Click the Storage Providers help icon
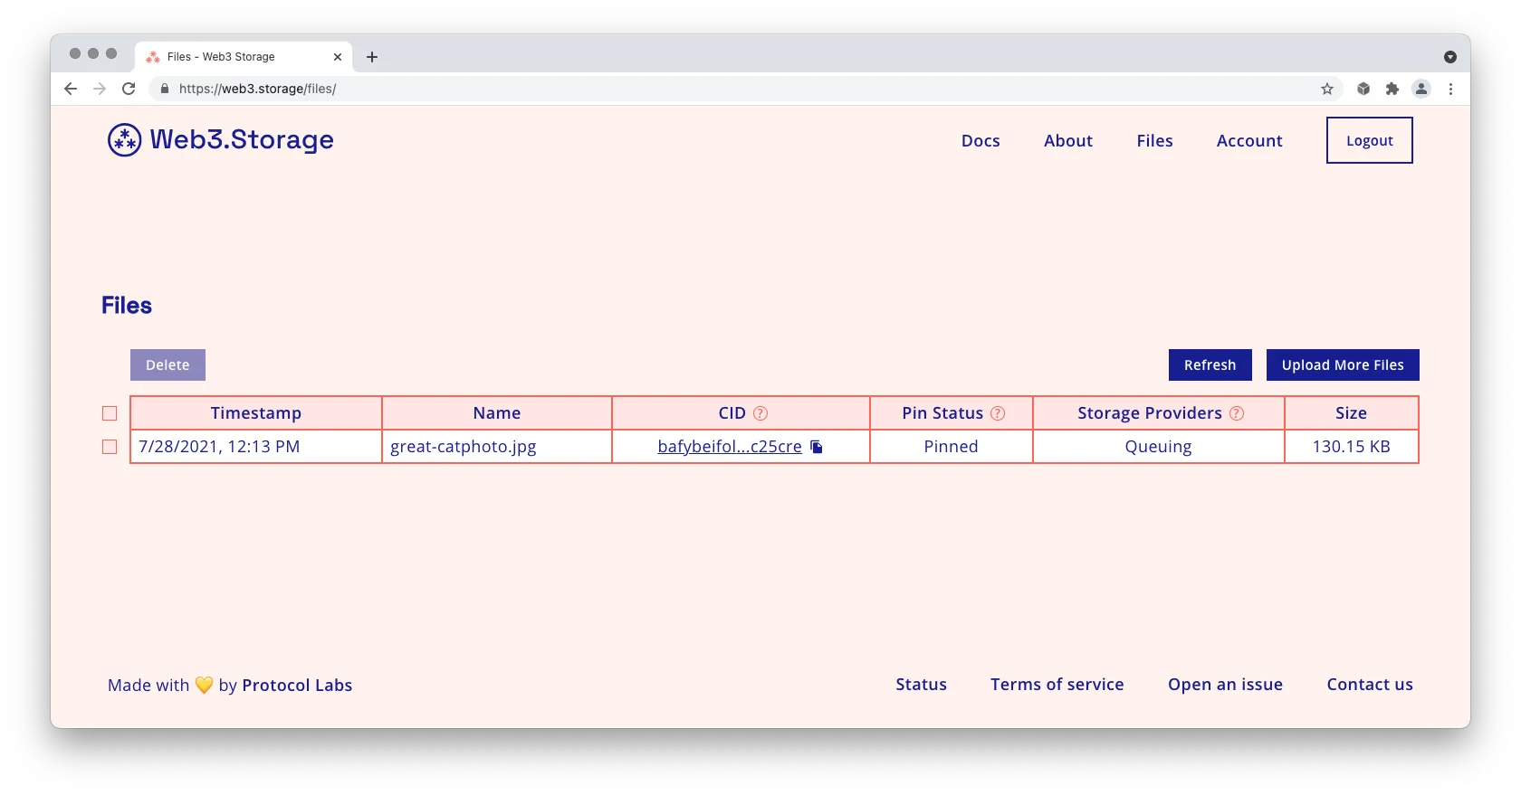Viewport: 1521px width, 795px height. (x=1237, y=413)
